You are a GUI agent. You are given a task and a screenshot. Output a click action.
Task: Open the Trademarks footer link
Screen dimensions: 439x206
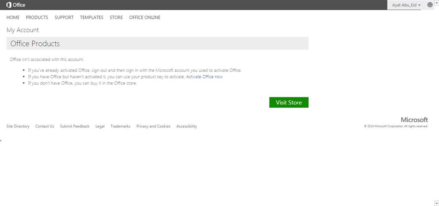tap(120, 126)
